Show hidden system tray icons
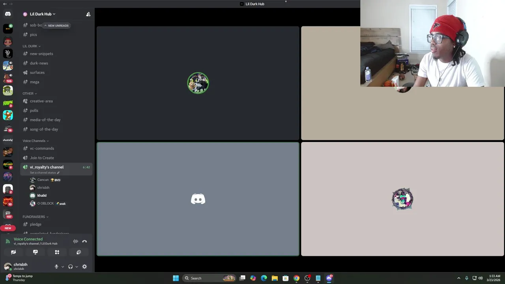 pos(458,278)
